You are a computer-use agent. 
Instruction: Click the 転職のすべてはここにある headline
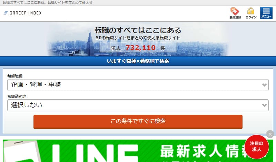[x=138, y=30]
